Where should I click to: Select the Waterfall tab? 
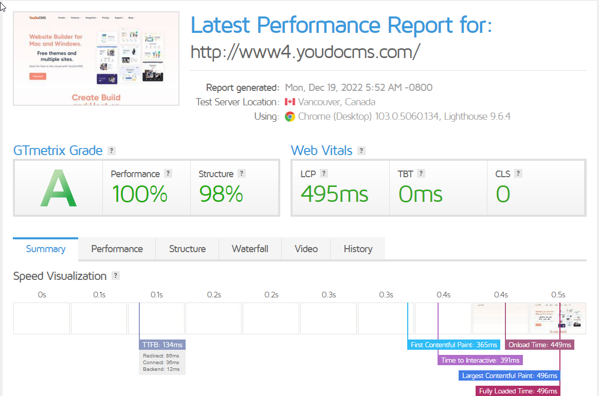click(250, 249)
